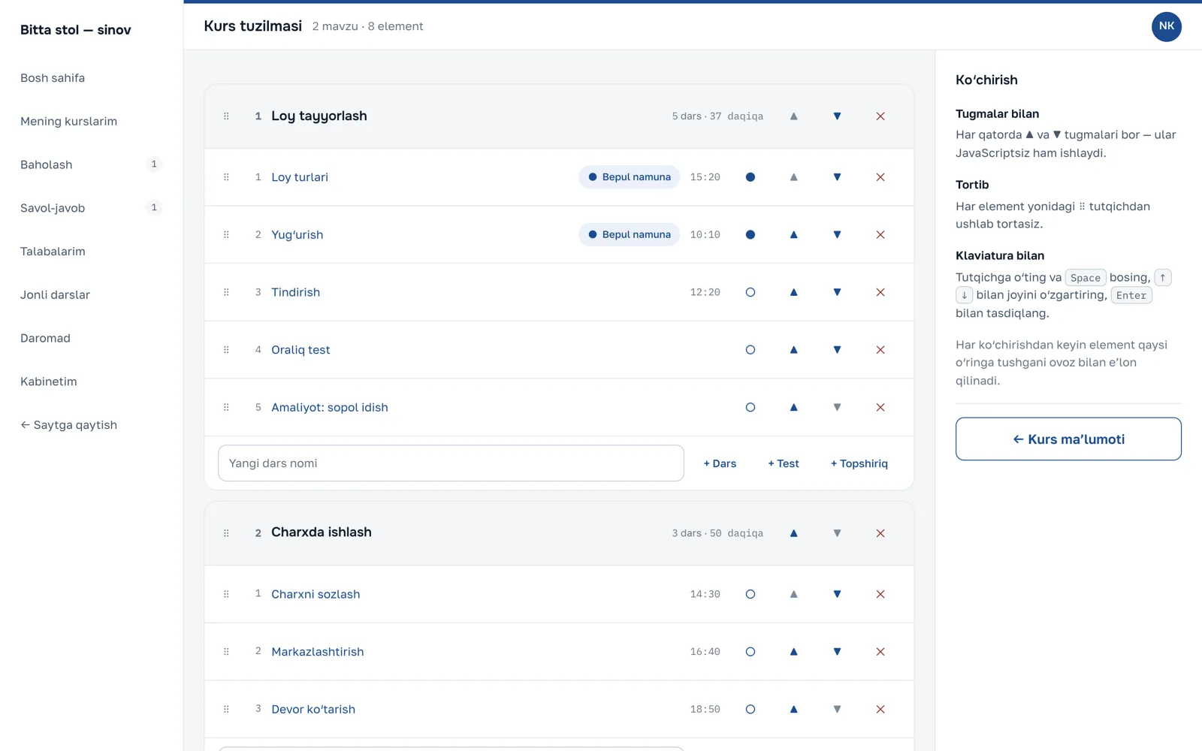Move Loy tayyorlash section down
Viewport: 1202px width, 751px height.
[837, 116]
